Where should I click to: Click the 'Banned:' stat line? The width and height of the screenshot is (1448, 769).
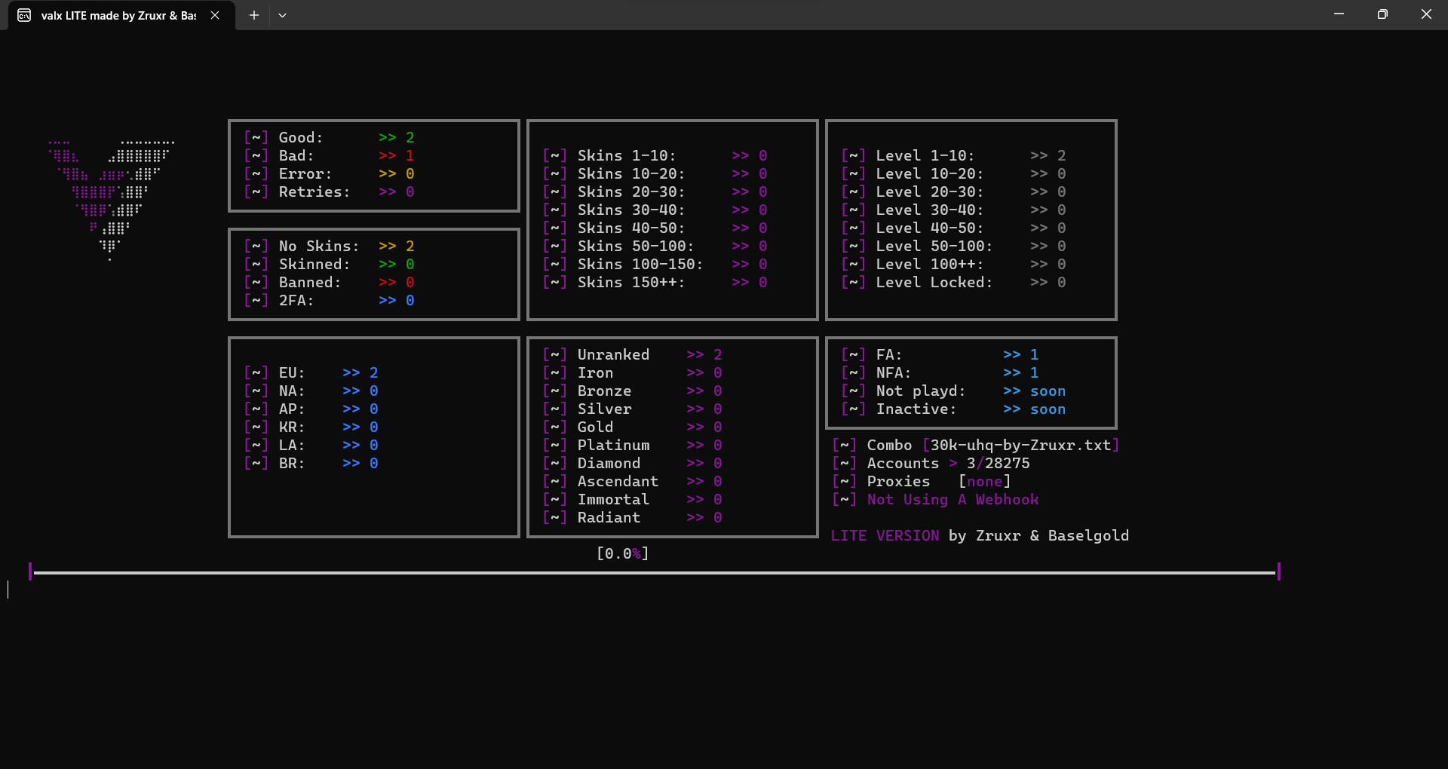point(329,282)
